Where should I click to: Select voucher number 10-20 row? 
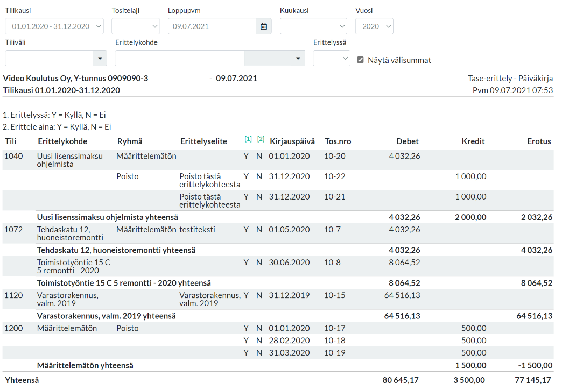tap(278, 160)
